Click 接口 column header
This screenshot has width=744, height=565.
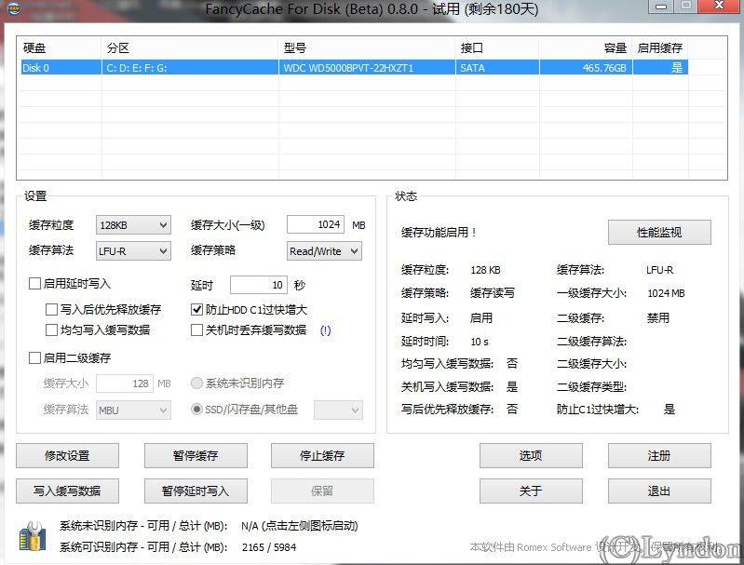[x=497, y=47]
